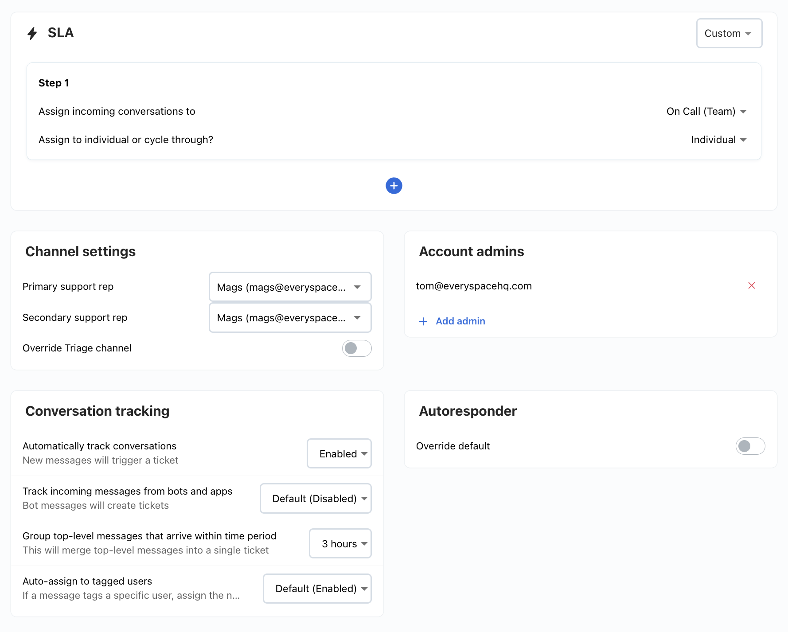The height and width of the screenshot is (632, 788).
Task: Open the On Call (Team) assignment dropdown
Action: click(x=706, y=111)
